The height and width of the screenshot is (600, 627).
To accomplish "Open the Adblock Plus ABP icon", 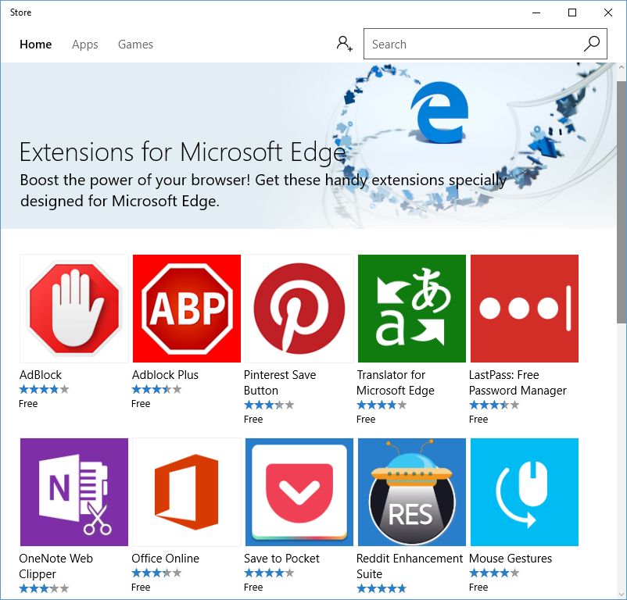I will coord(187,309).
